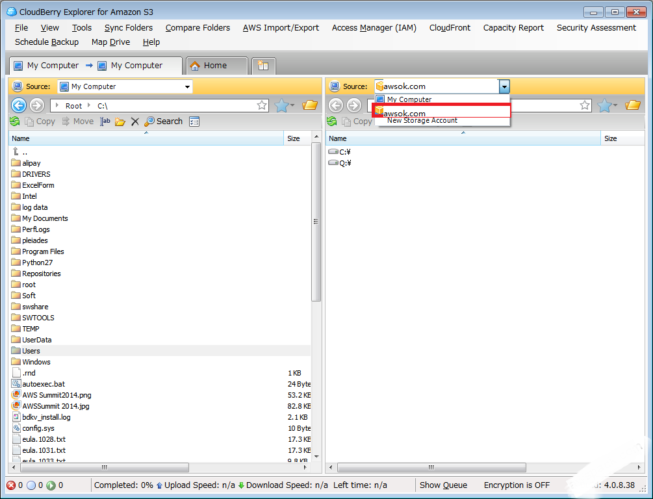Click the left pane favorites blue star
The height and width of the screenshot is (499, 653).
282,105
